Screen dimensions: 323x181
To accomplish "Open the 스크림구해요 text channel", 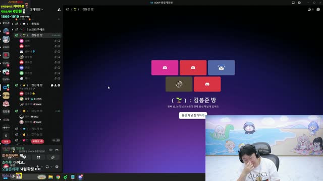I will pyautogui.click(x=38, y=30).
